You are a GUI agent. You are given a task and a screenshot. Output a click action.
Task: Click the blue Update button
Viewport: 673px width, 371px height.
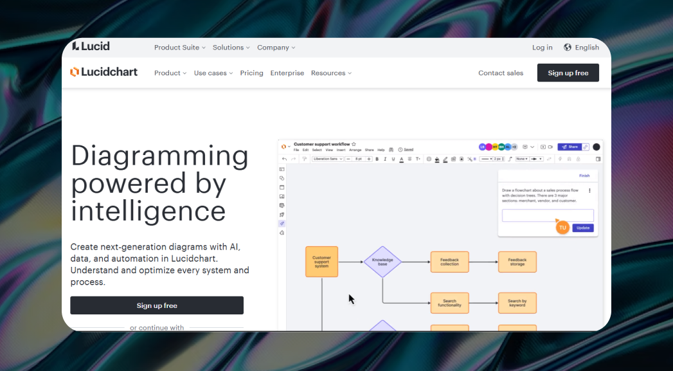[583, 228]
